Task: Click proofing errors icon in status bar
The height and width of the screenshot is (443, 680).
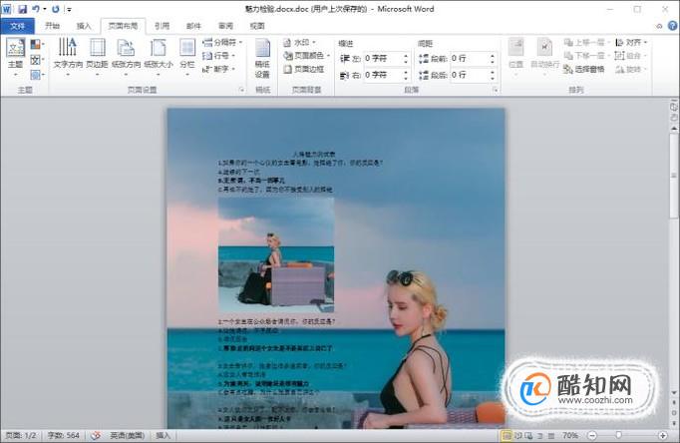Action: pyautogui.click(x=96, y=435)
